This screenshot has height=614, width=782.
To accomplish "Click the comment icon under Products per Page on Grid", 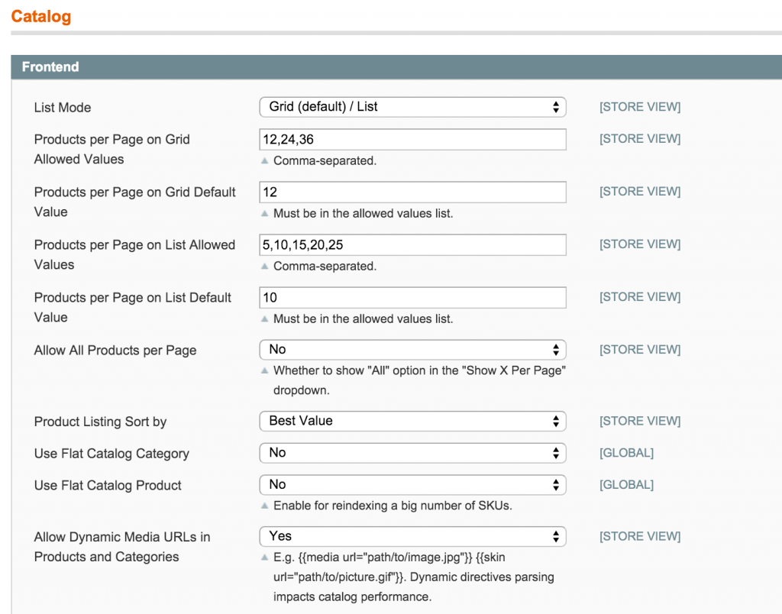I will (x=265, y=160).
